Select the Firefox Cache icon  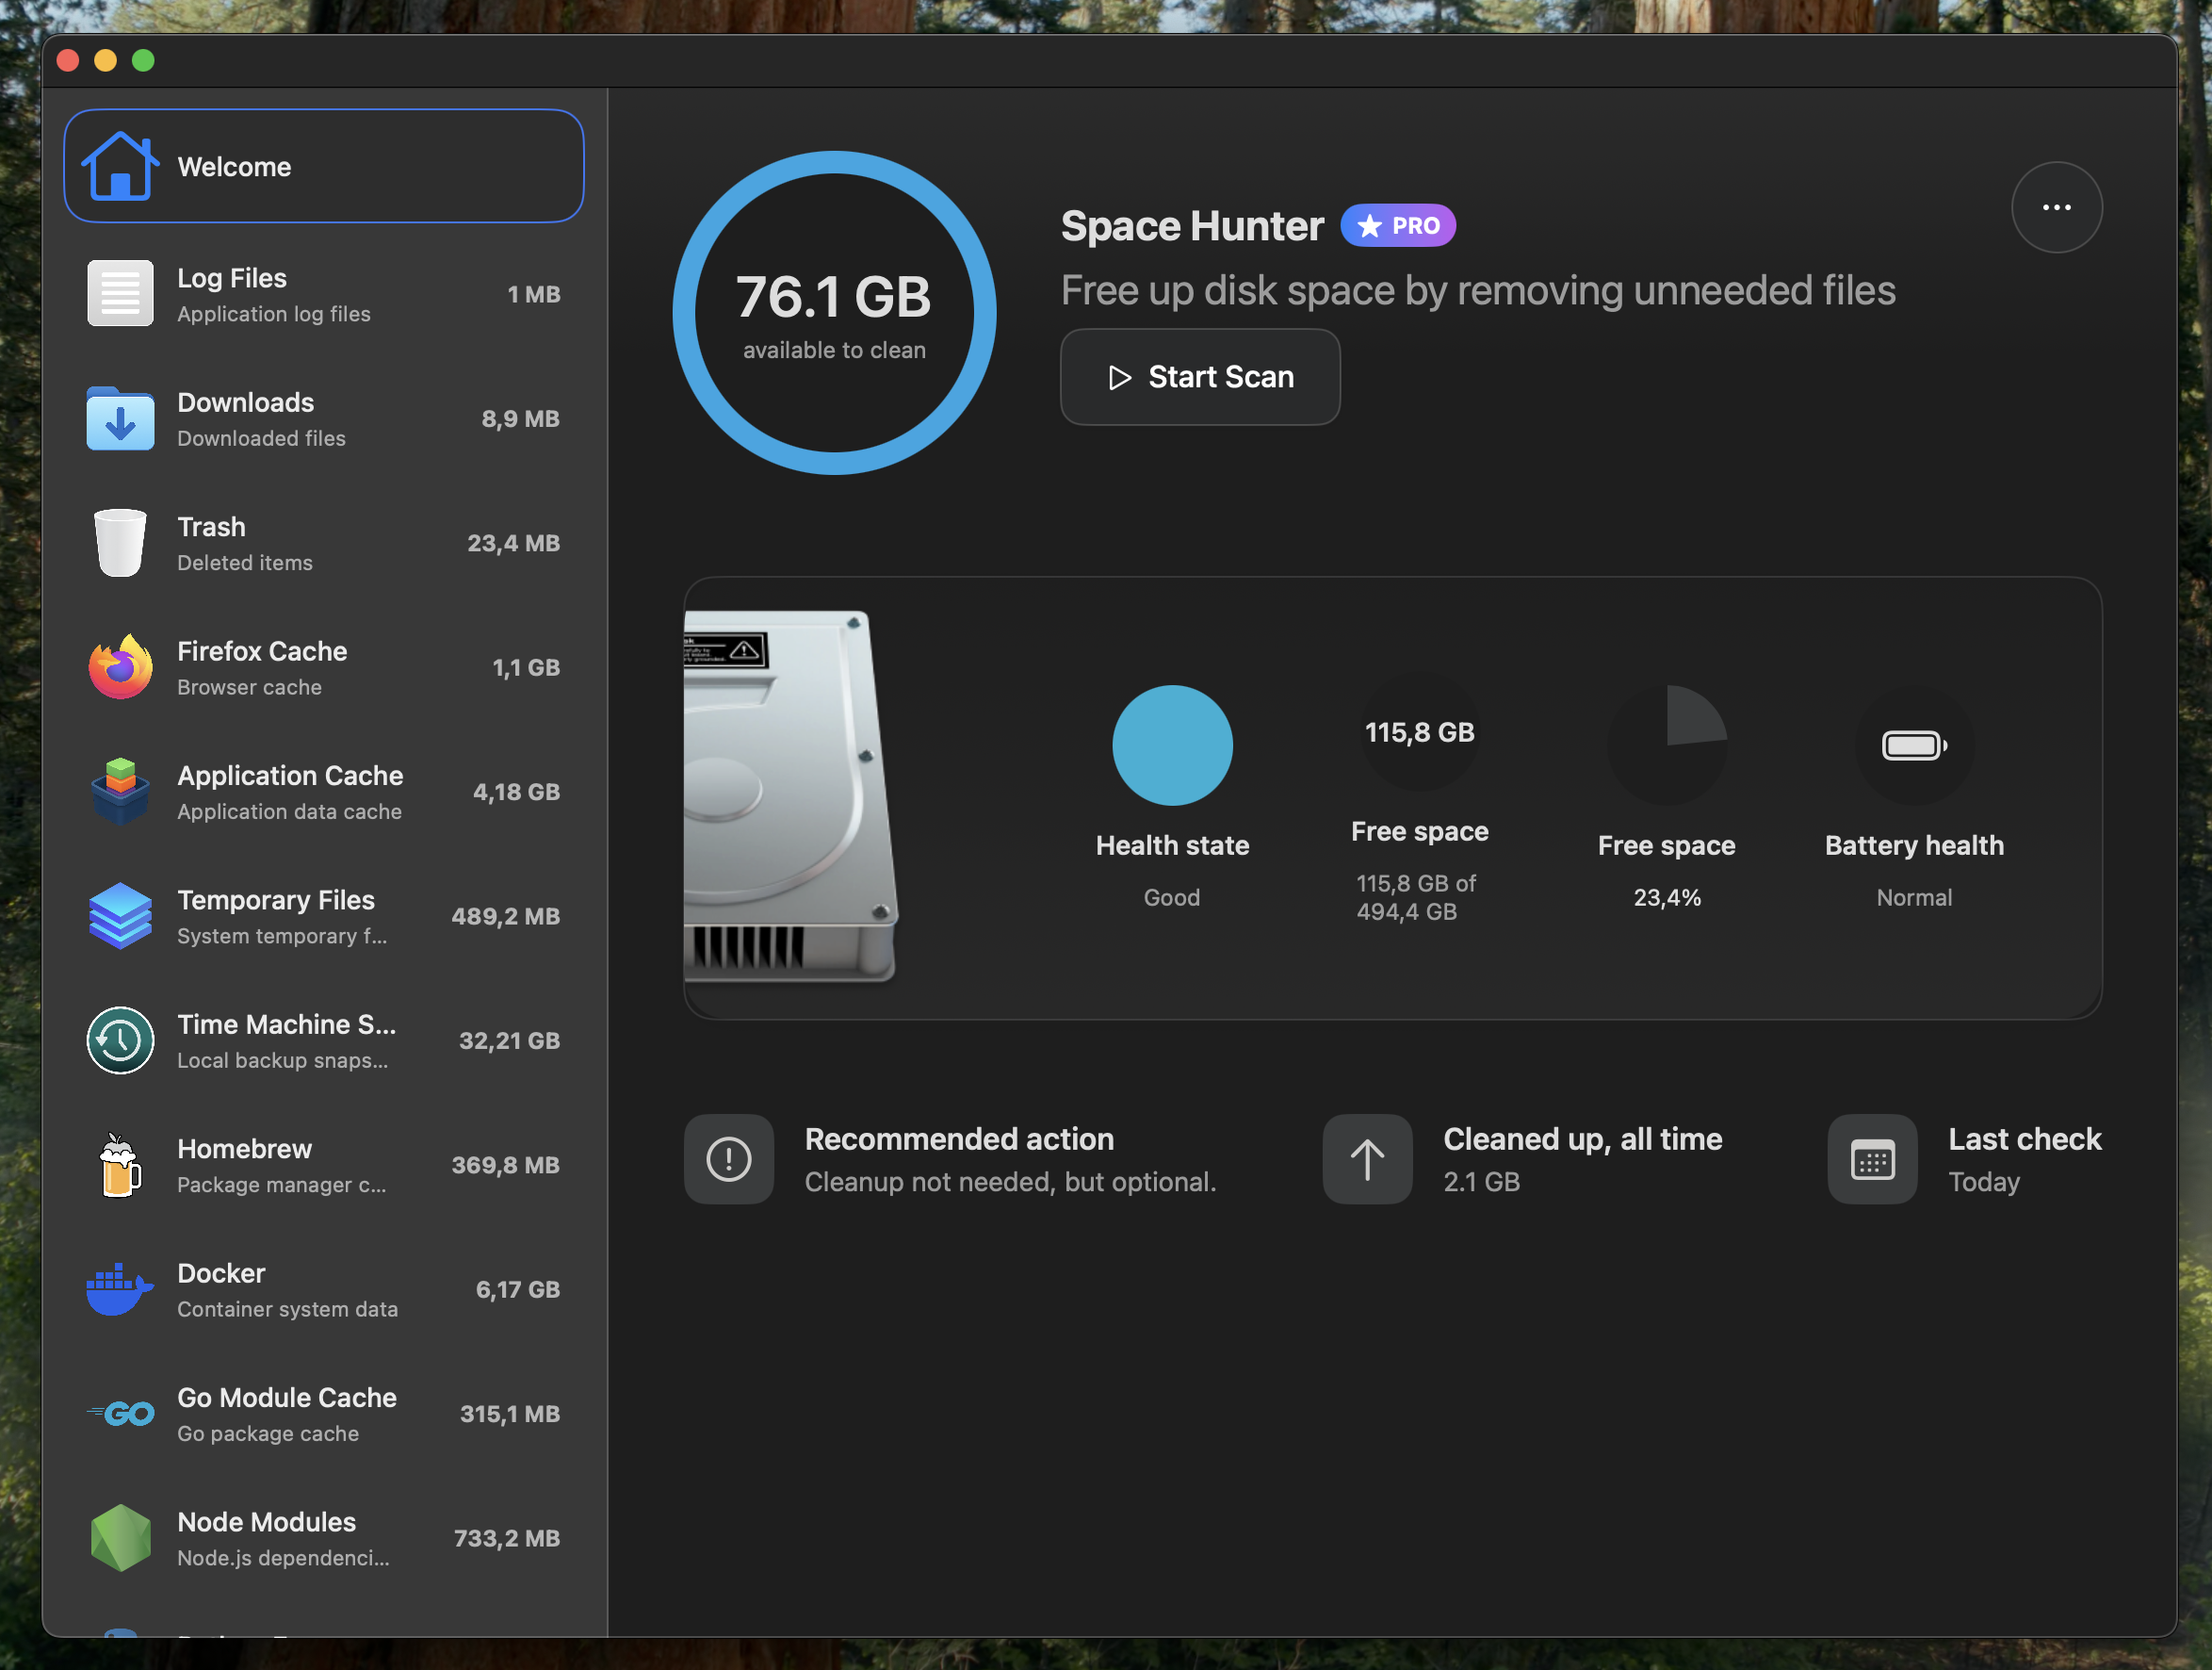tap(119, 666)
